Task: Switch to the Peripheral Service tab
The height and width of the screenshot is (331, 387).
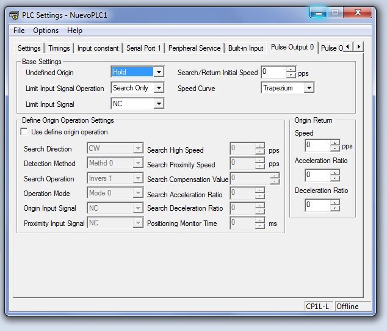Action: (195, 48)
